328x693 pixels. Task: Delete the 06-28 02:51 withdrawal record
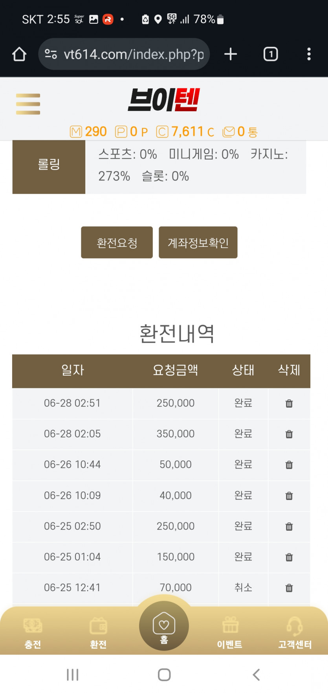289,403
